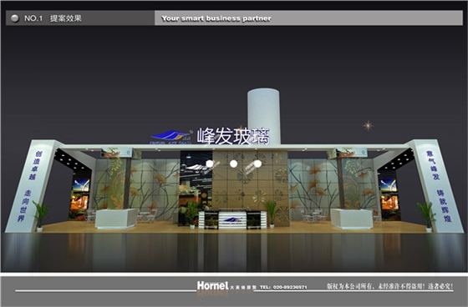This screenshot has width=468, height=307.
Task: Click the 意气峰发 铸就辉煌 slogan on the right pillar
Action: point(437,186)
